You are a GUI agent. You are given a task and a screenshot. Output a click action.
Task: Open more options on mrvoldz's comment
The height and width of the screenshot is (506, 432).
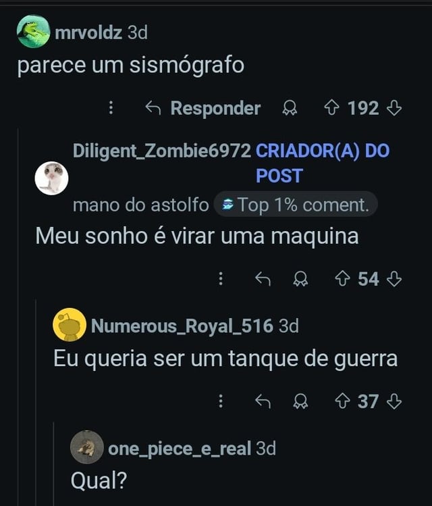click(111, 108)
